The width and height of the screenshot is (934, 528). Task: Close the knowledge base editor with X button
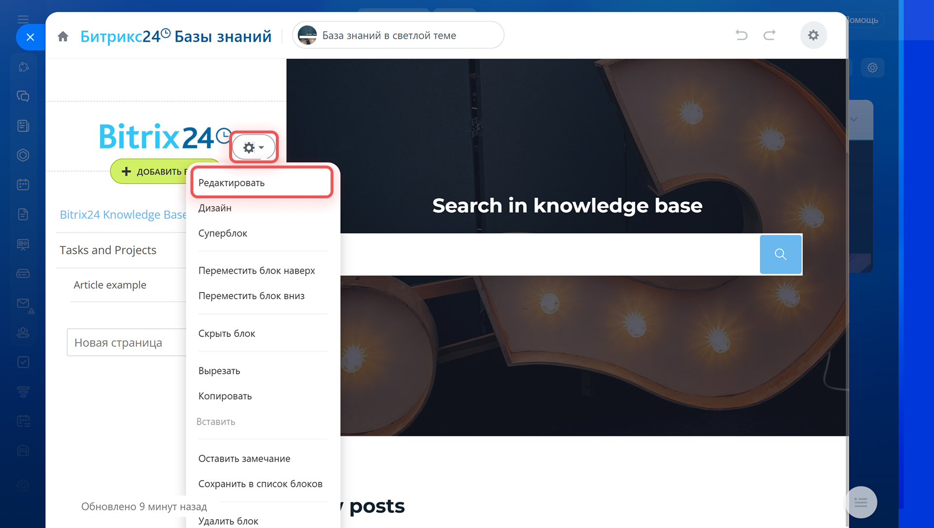coord(30,37)
